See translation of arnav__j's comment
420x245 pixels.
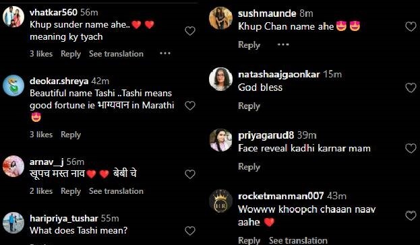(x=116, y=191)
